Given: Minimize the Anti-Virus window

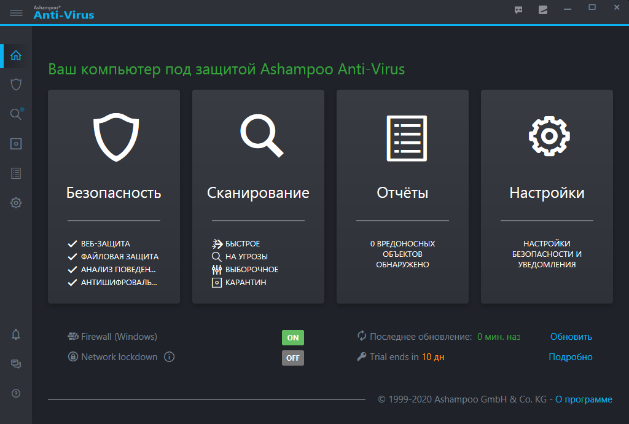Looking at the screenshot, I should [x=567, y=9].
